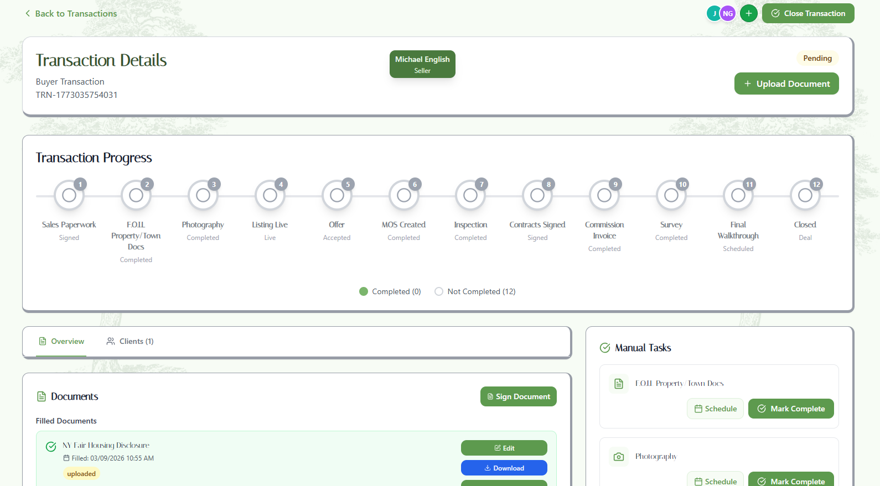Schedule the Photography task
The image size is (880, 486).
click(x=715, y=481)
